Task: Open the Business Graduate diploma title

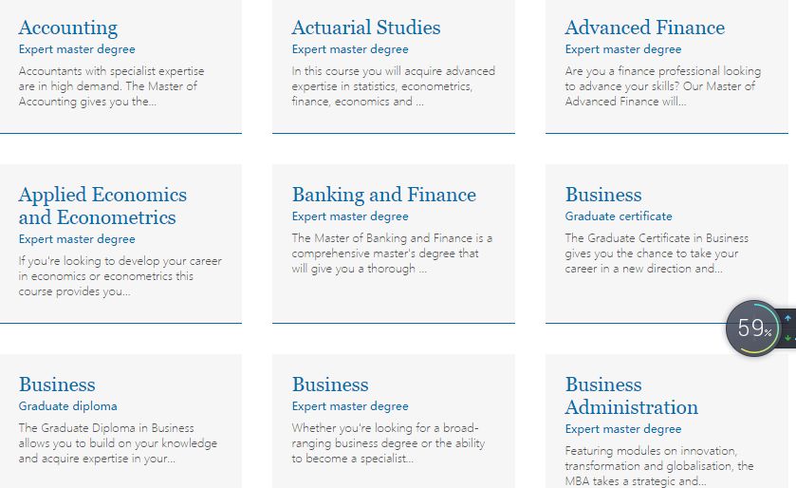Action: tap(57, 385)
